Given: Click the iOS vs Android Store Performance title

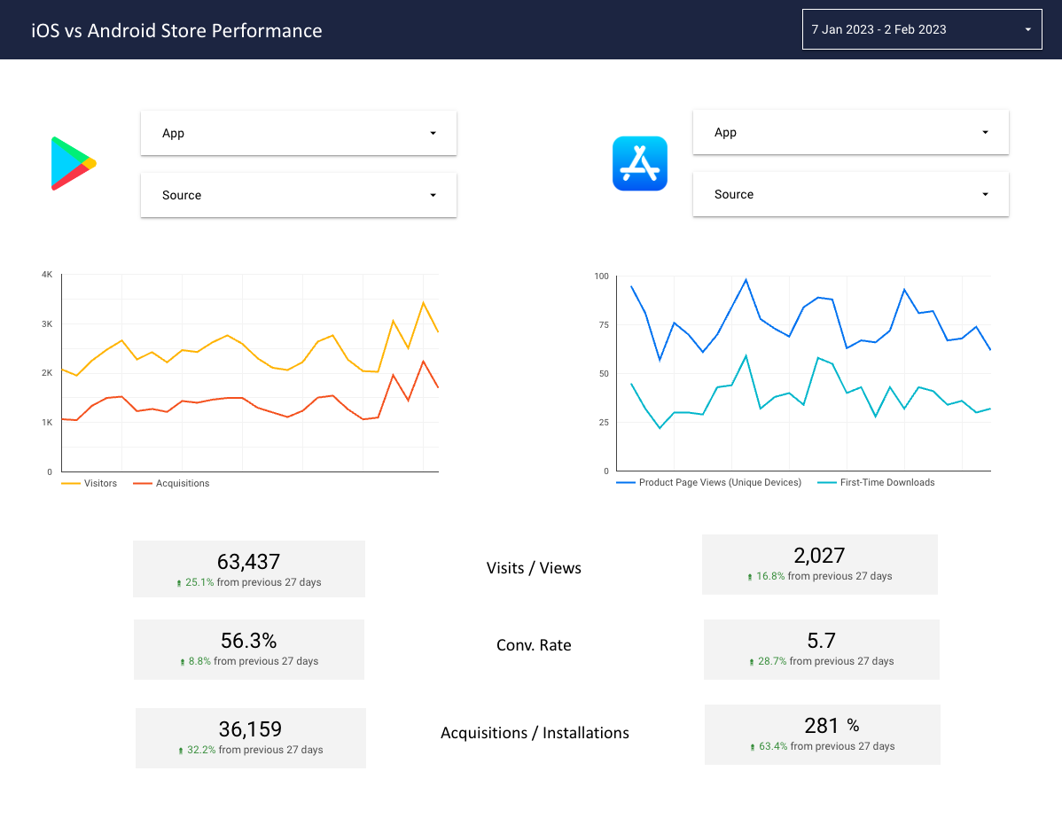Looking at the screenshot, I should (x=176, y=30).
